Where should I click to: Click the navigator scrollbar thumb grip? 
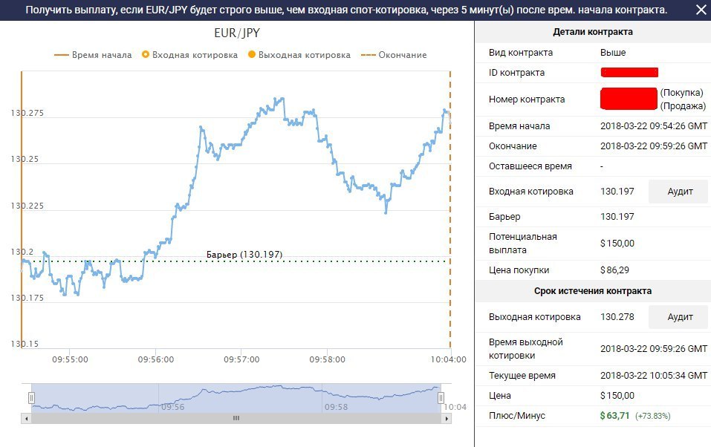click(x=236, y=418)
